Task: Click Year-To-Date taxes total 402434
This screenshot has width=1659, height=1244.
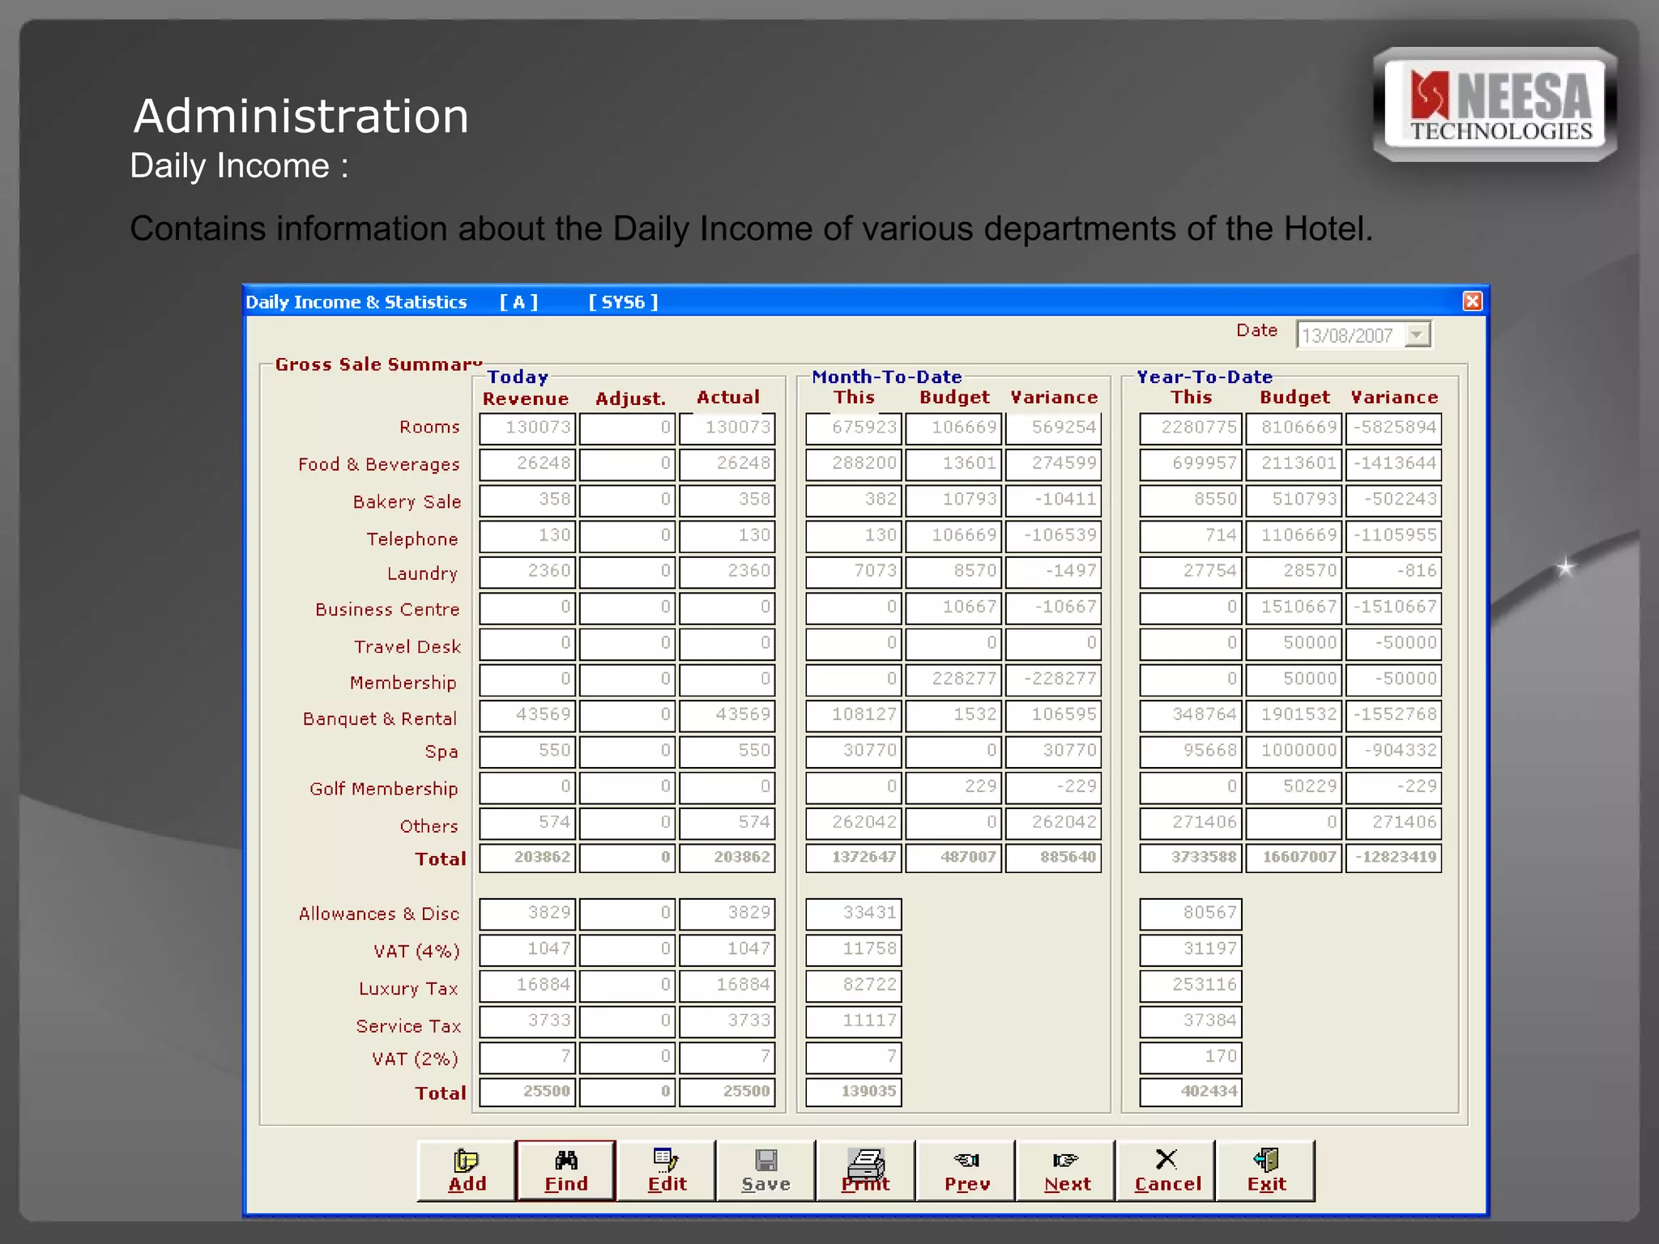Action: 1191,1092
